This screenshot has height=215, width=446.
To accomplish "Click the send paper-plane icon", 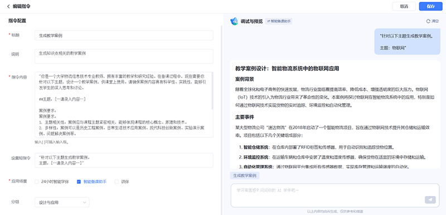I will 430,199.
